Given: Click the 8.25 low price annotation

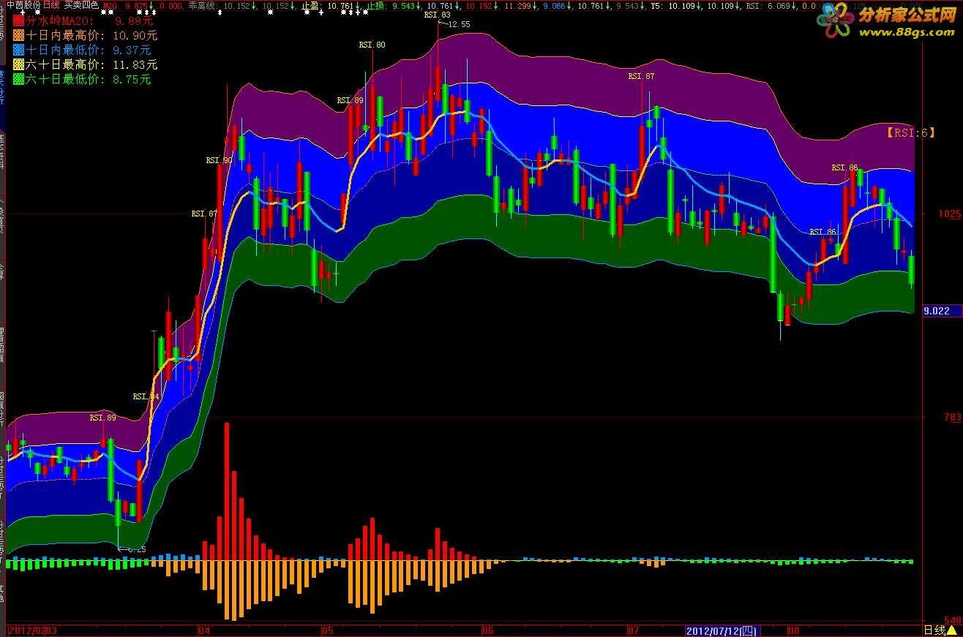Looking at the screenshot, I should pyautogui.click(x=132, y=549).
